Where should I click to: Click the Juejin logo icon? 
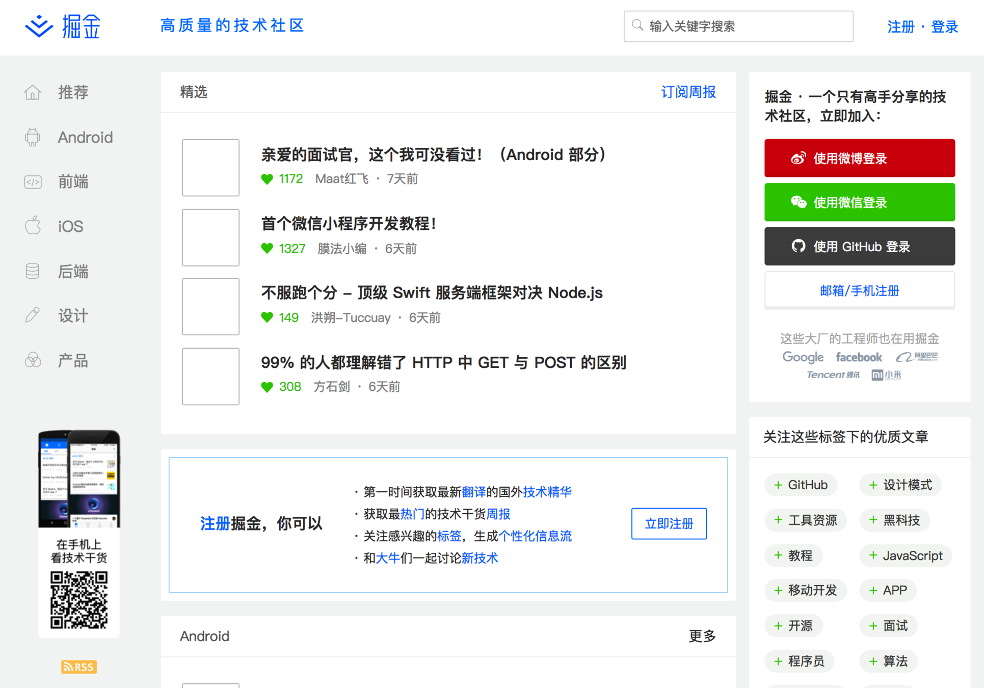click(39, 26)
